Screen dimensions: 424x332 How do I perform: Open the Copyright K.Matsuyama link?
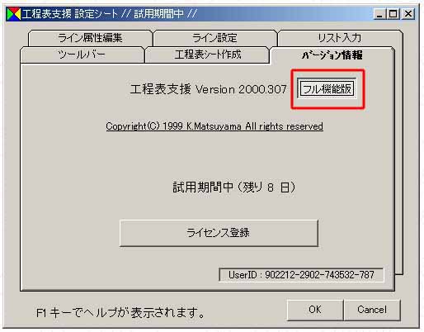[214, 126]
